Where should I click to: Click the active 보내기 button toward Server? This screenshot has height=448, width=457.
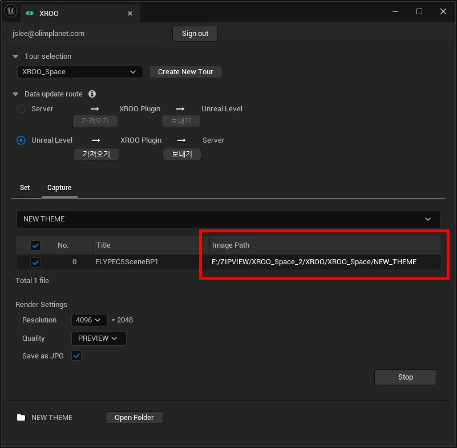tap(182, 154)
